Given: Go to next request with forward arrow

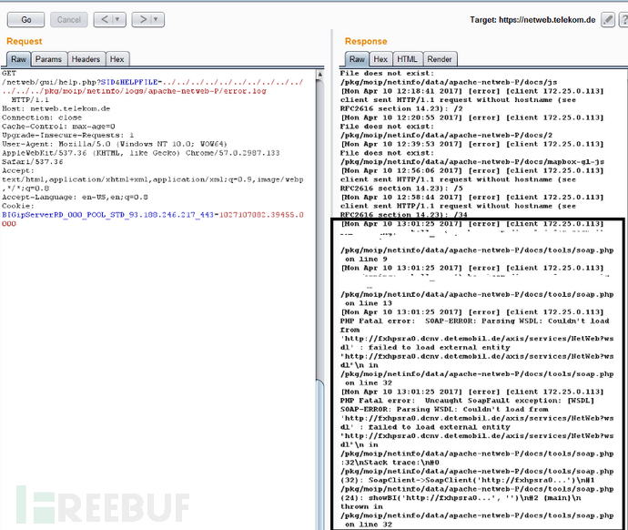Looking at the screenshot, I should (x=143, y=19).
